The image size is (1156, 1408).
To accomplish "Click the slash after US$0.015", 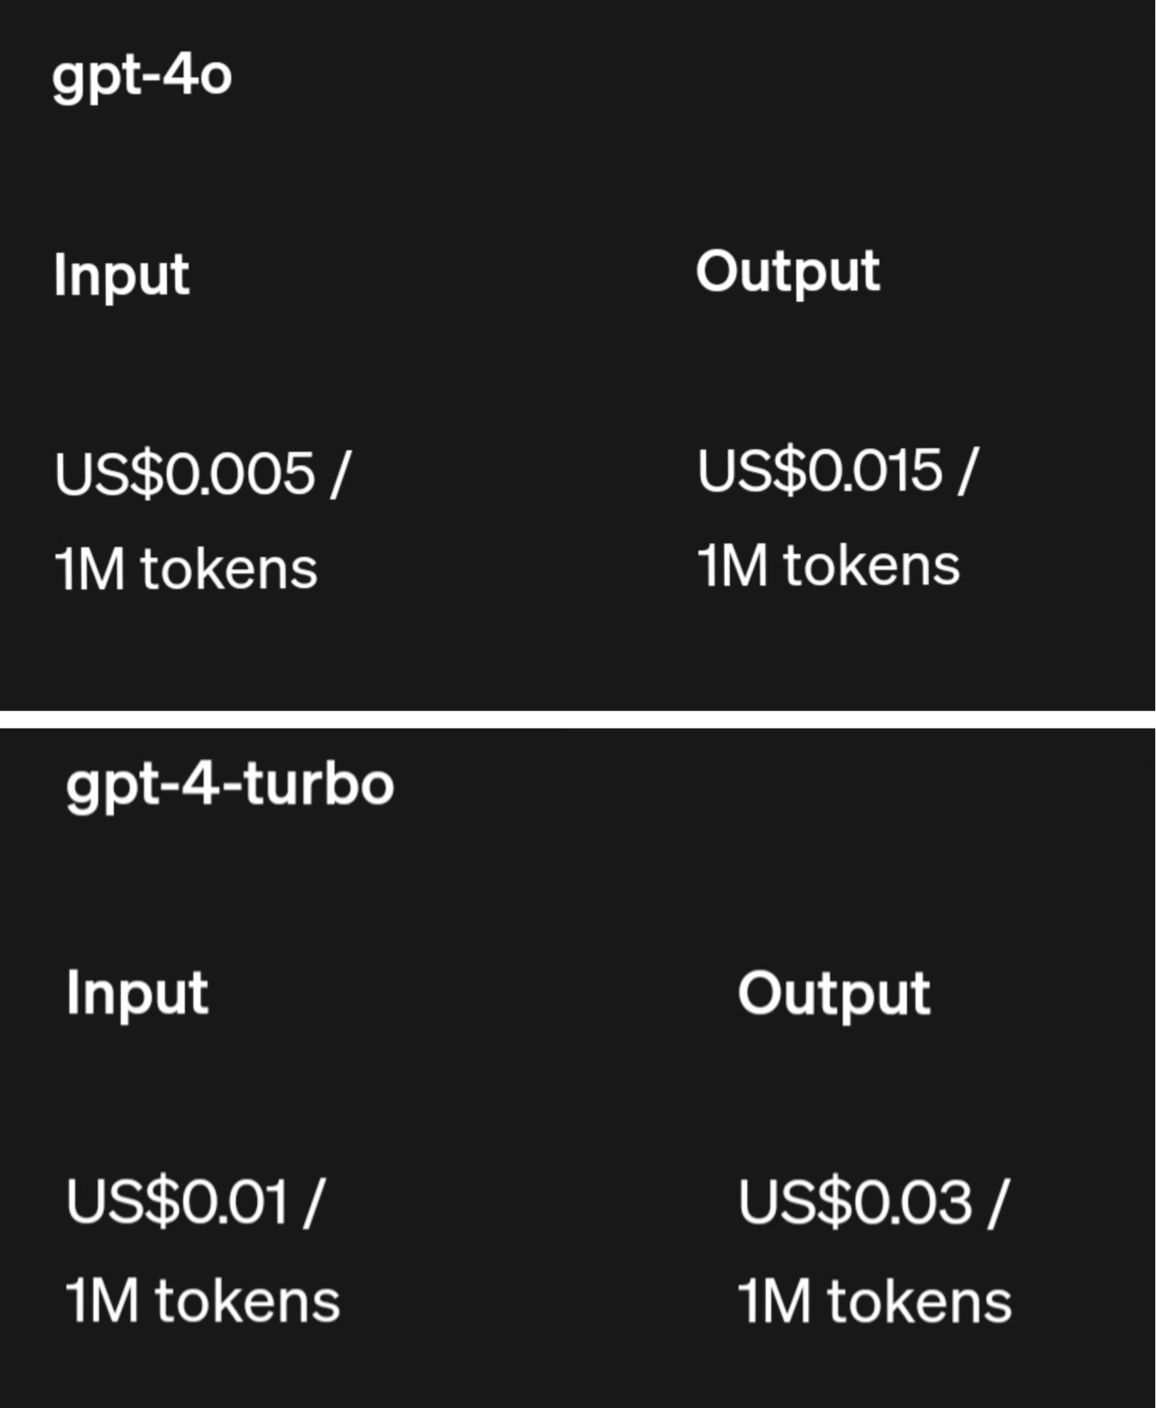I will pyautogui.click(x=967, y=471).
